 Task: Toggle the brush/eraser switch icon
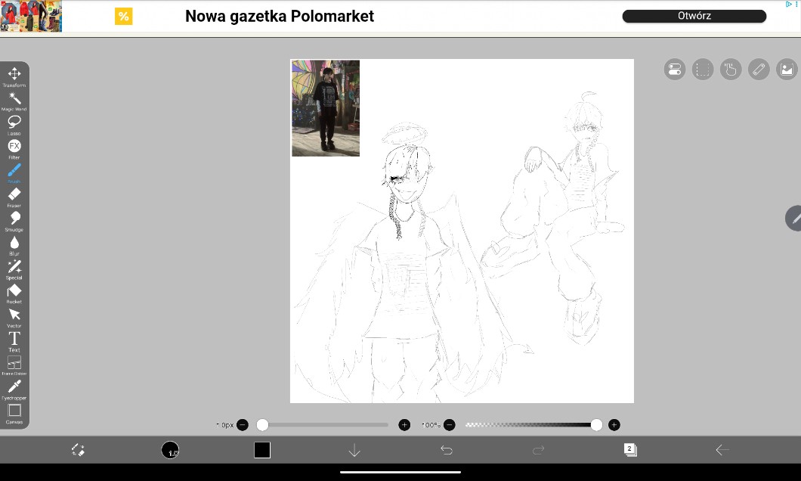click(x=78, y=450)
